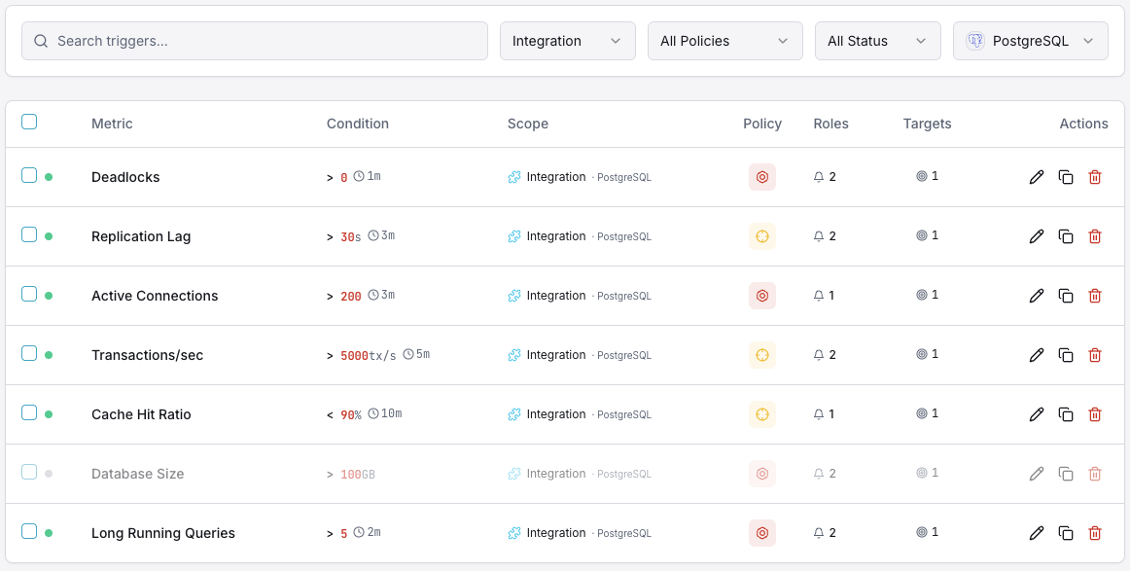Click the Metric column header
The image size is (1130, 571).
(112, 124)
